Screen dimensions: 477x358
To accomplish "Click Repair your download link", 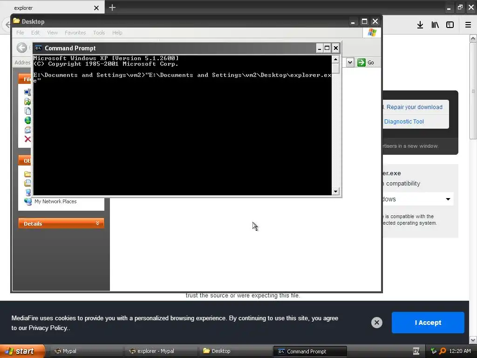I will [414, 107].
